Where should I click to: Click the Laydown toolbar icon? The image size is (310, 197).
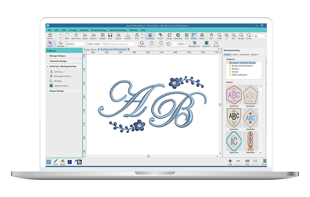[x=206, y=44]
